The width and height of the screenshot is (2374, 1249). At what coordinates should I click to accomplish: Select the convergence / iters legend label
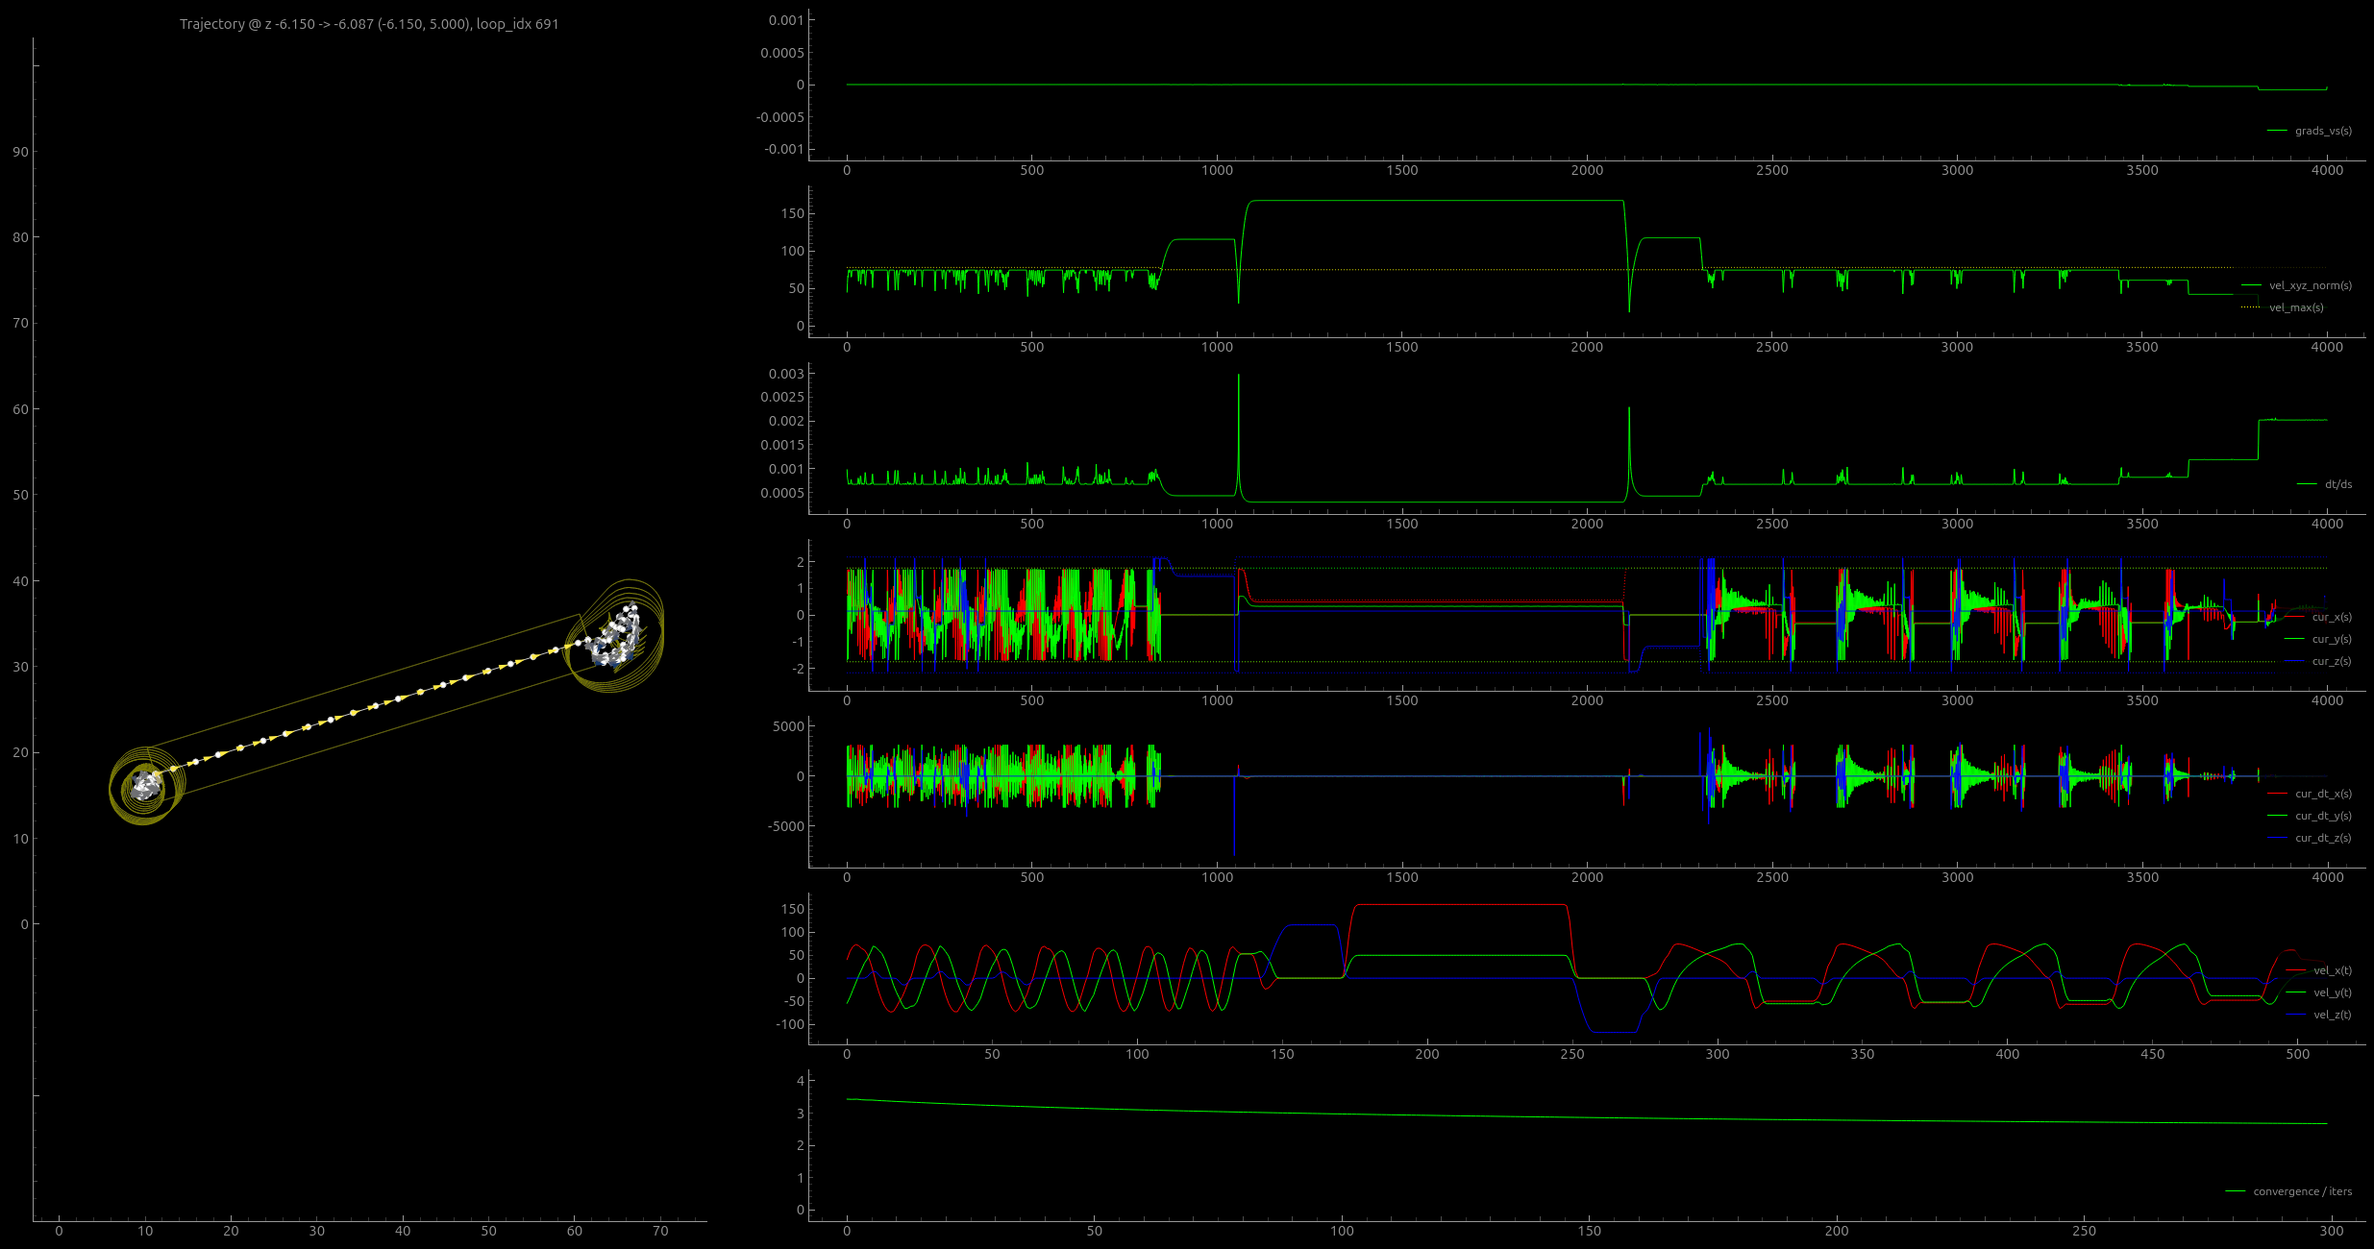coord(2302,1191)
